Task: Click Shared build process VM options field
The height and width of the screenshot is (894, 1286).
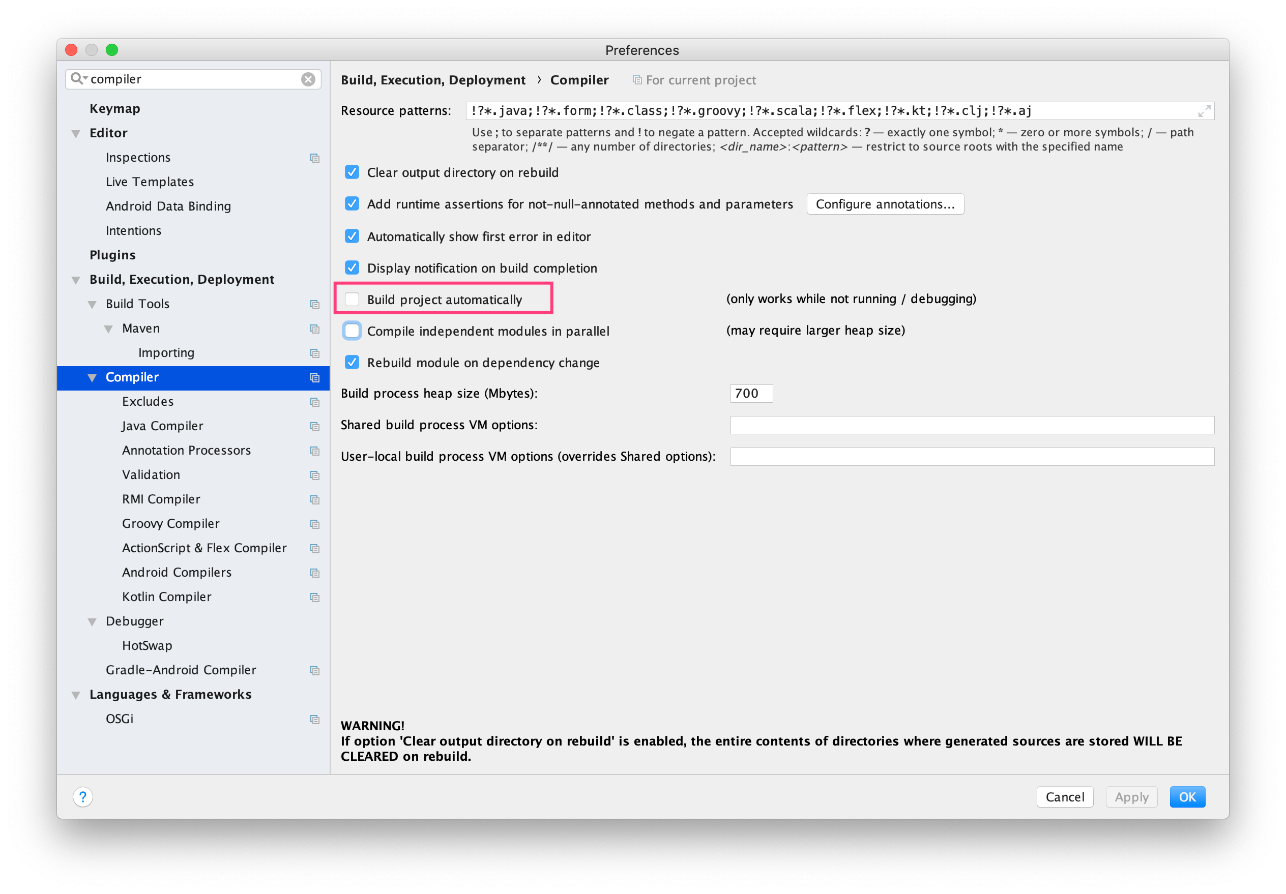Action: pos(972,425)
